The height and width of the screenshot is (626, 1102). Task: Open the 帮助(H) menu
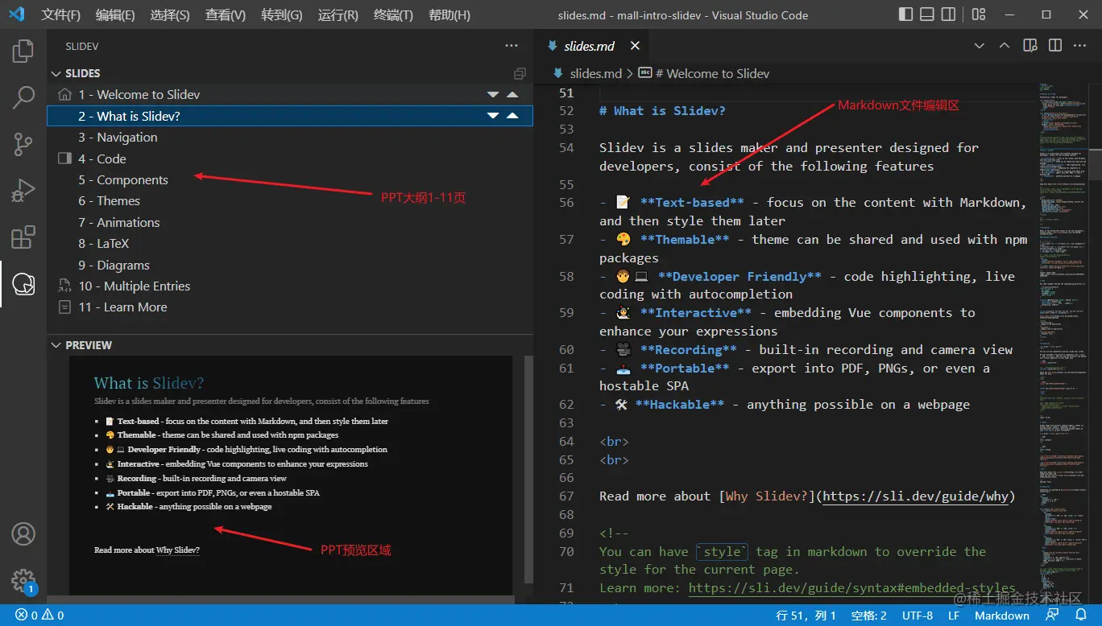click(x=449, y=14)
